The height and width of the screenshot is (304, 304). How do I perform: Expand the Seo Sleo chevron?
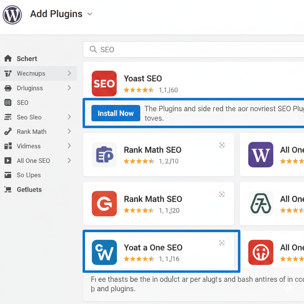[69, 117]
